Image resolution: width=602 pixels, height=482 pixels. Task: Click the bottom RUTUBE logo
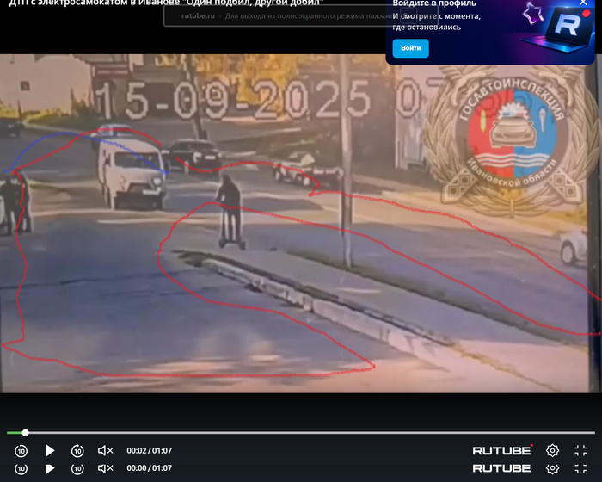[501, 468]
